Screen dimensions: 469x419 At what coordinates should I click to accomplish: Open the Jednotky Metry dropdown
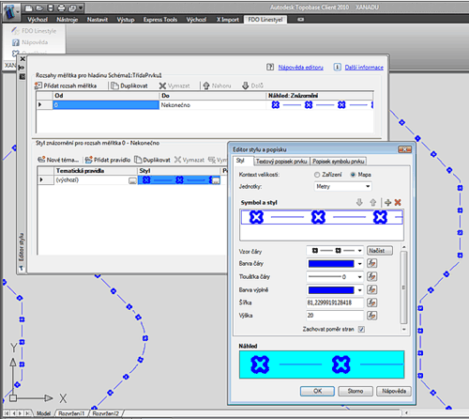(342, 186)
